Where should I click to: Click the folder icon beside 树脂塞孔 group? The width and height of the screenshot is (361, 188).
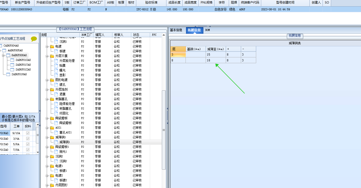(52, 99)
